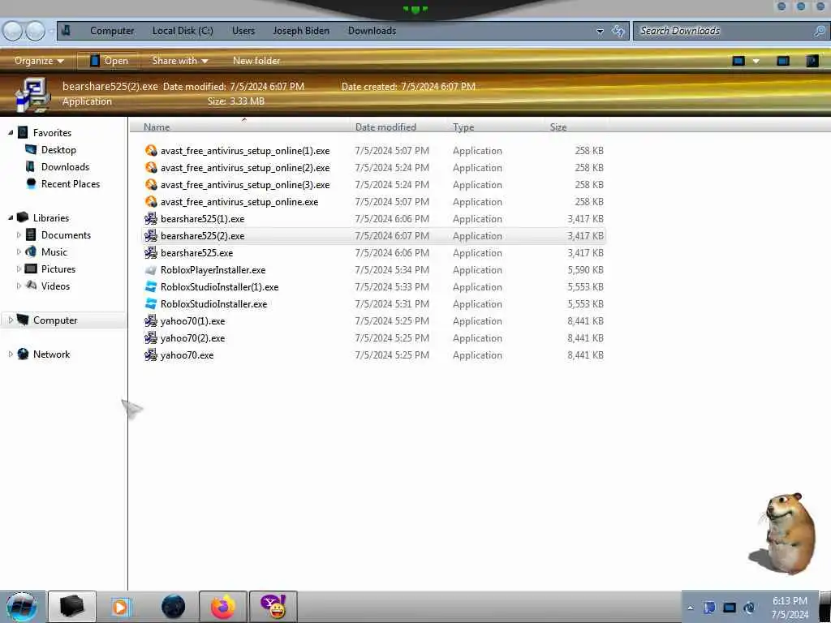
Task: Click Computer in the address breadcrumb
Action: coord(112,31)
